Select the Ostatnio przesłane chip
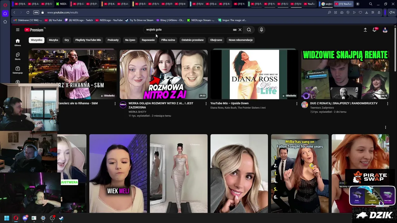This screenshot has width=397, height=223. [193, 40]
